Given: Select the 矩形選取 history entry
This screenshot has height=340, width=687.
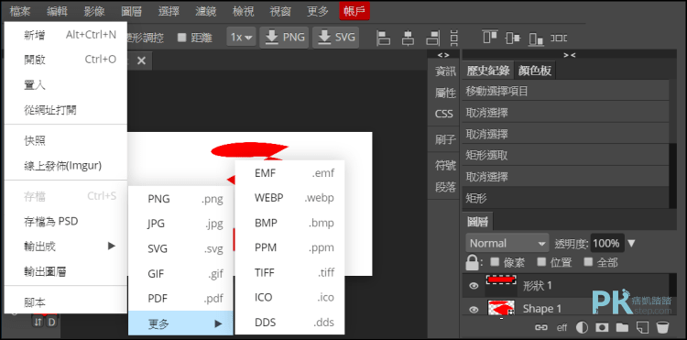Looking at the screenshot, I should tap(565, 155).
